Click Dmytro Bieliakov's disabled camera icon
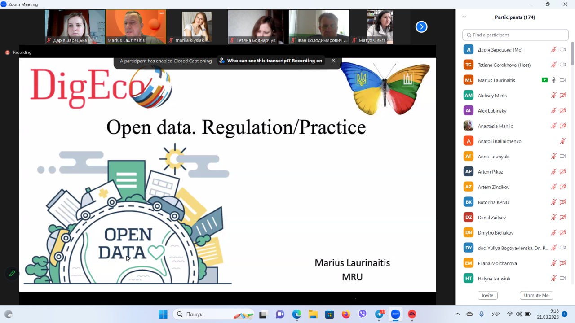575x323 pixels. [x=562, y=232]
